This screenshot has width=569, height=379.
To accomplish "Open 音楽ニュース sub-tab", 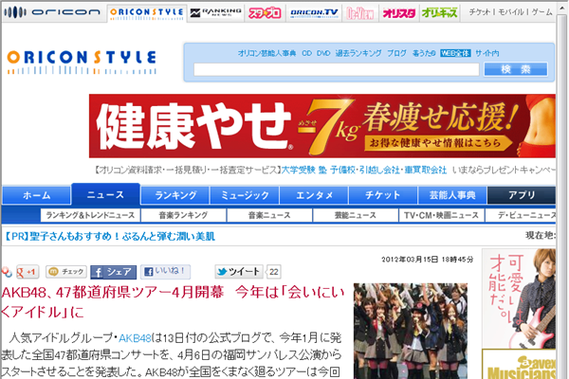I will [x=269, y=215].
